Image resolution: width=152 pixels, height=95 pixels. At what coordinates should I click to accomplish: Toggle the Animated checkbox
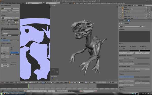click(x=2, y=46)
